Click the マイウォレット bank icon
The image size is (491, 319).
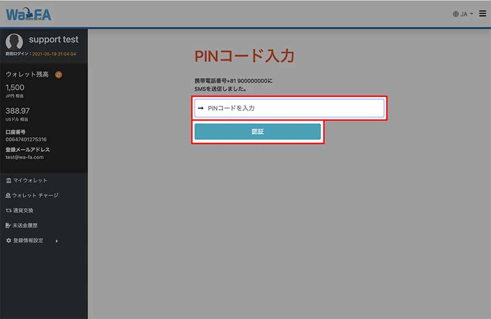click(8, 180)
